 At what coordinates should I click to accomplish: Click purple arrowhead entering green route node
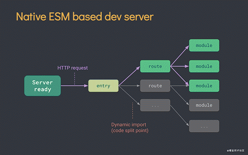pyautogui.click(x=138, y=68)
